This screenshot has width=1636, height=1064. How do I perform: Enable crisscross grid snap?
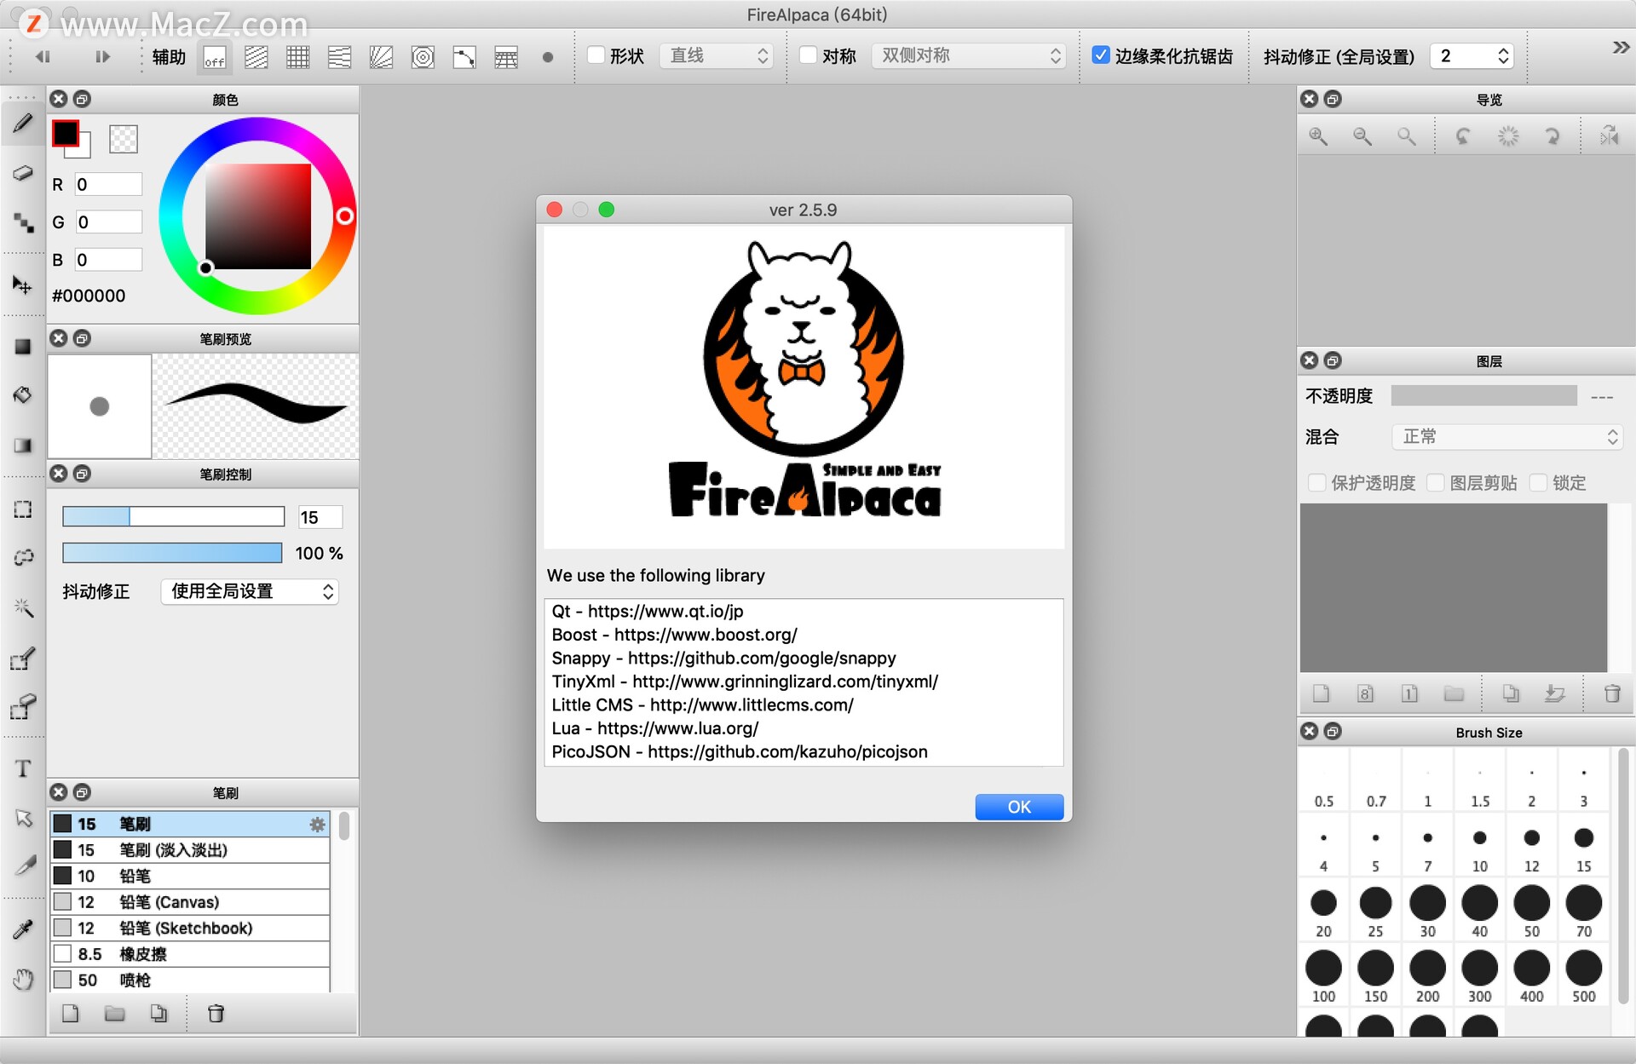[x=298, y=57]
